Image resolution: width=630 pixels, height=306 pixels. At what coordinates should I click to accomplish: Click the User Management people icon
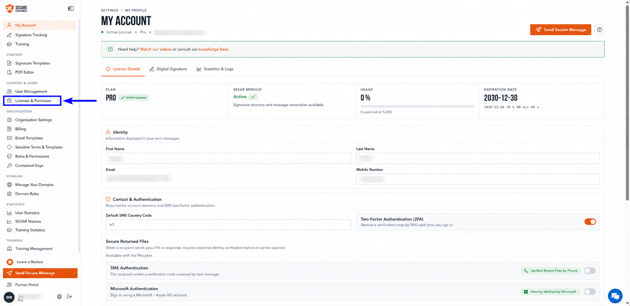(x=9, y=92)
